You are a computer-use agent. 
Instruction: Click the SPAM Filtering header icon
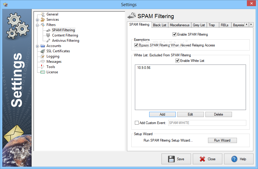tap(132, 16)
